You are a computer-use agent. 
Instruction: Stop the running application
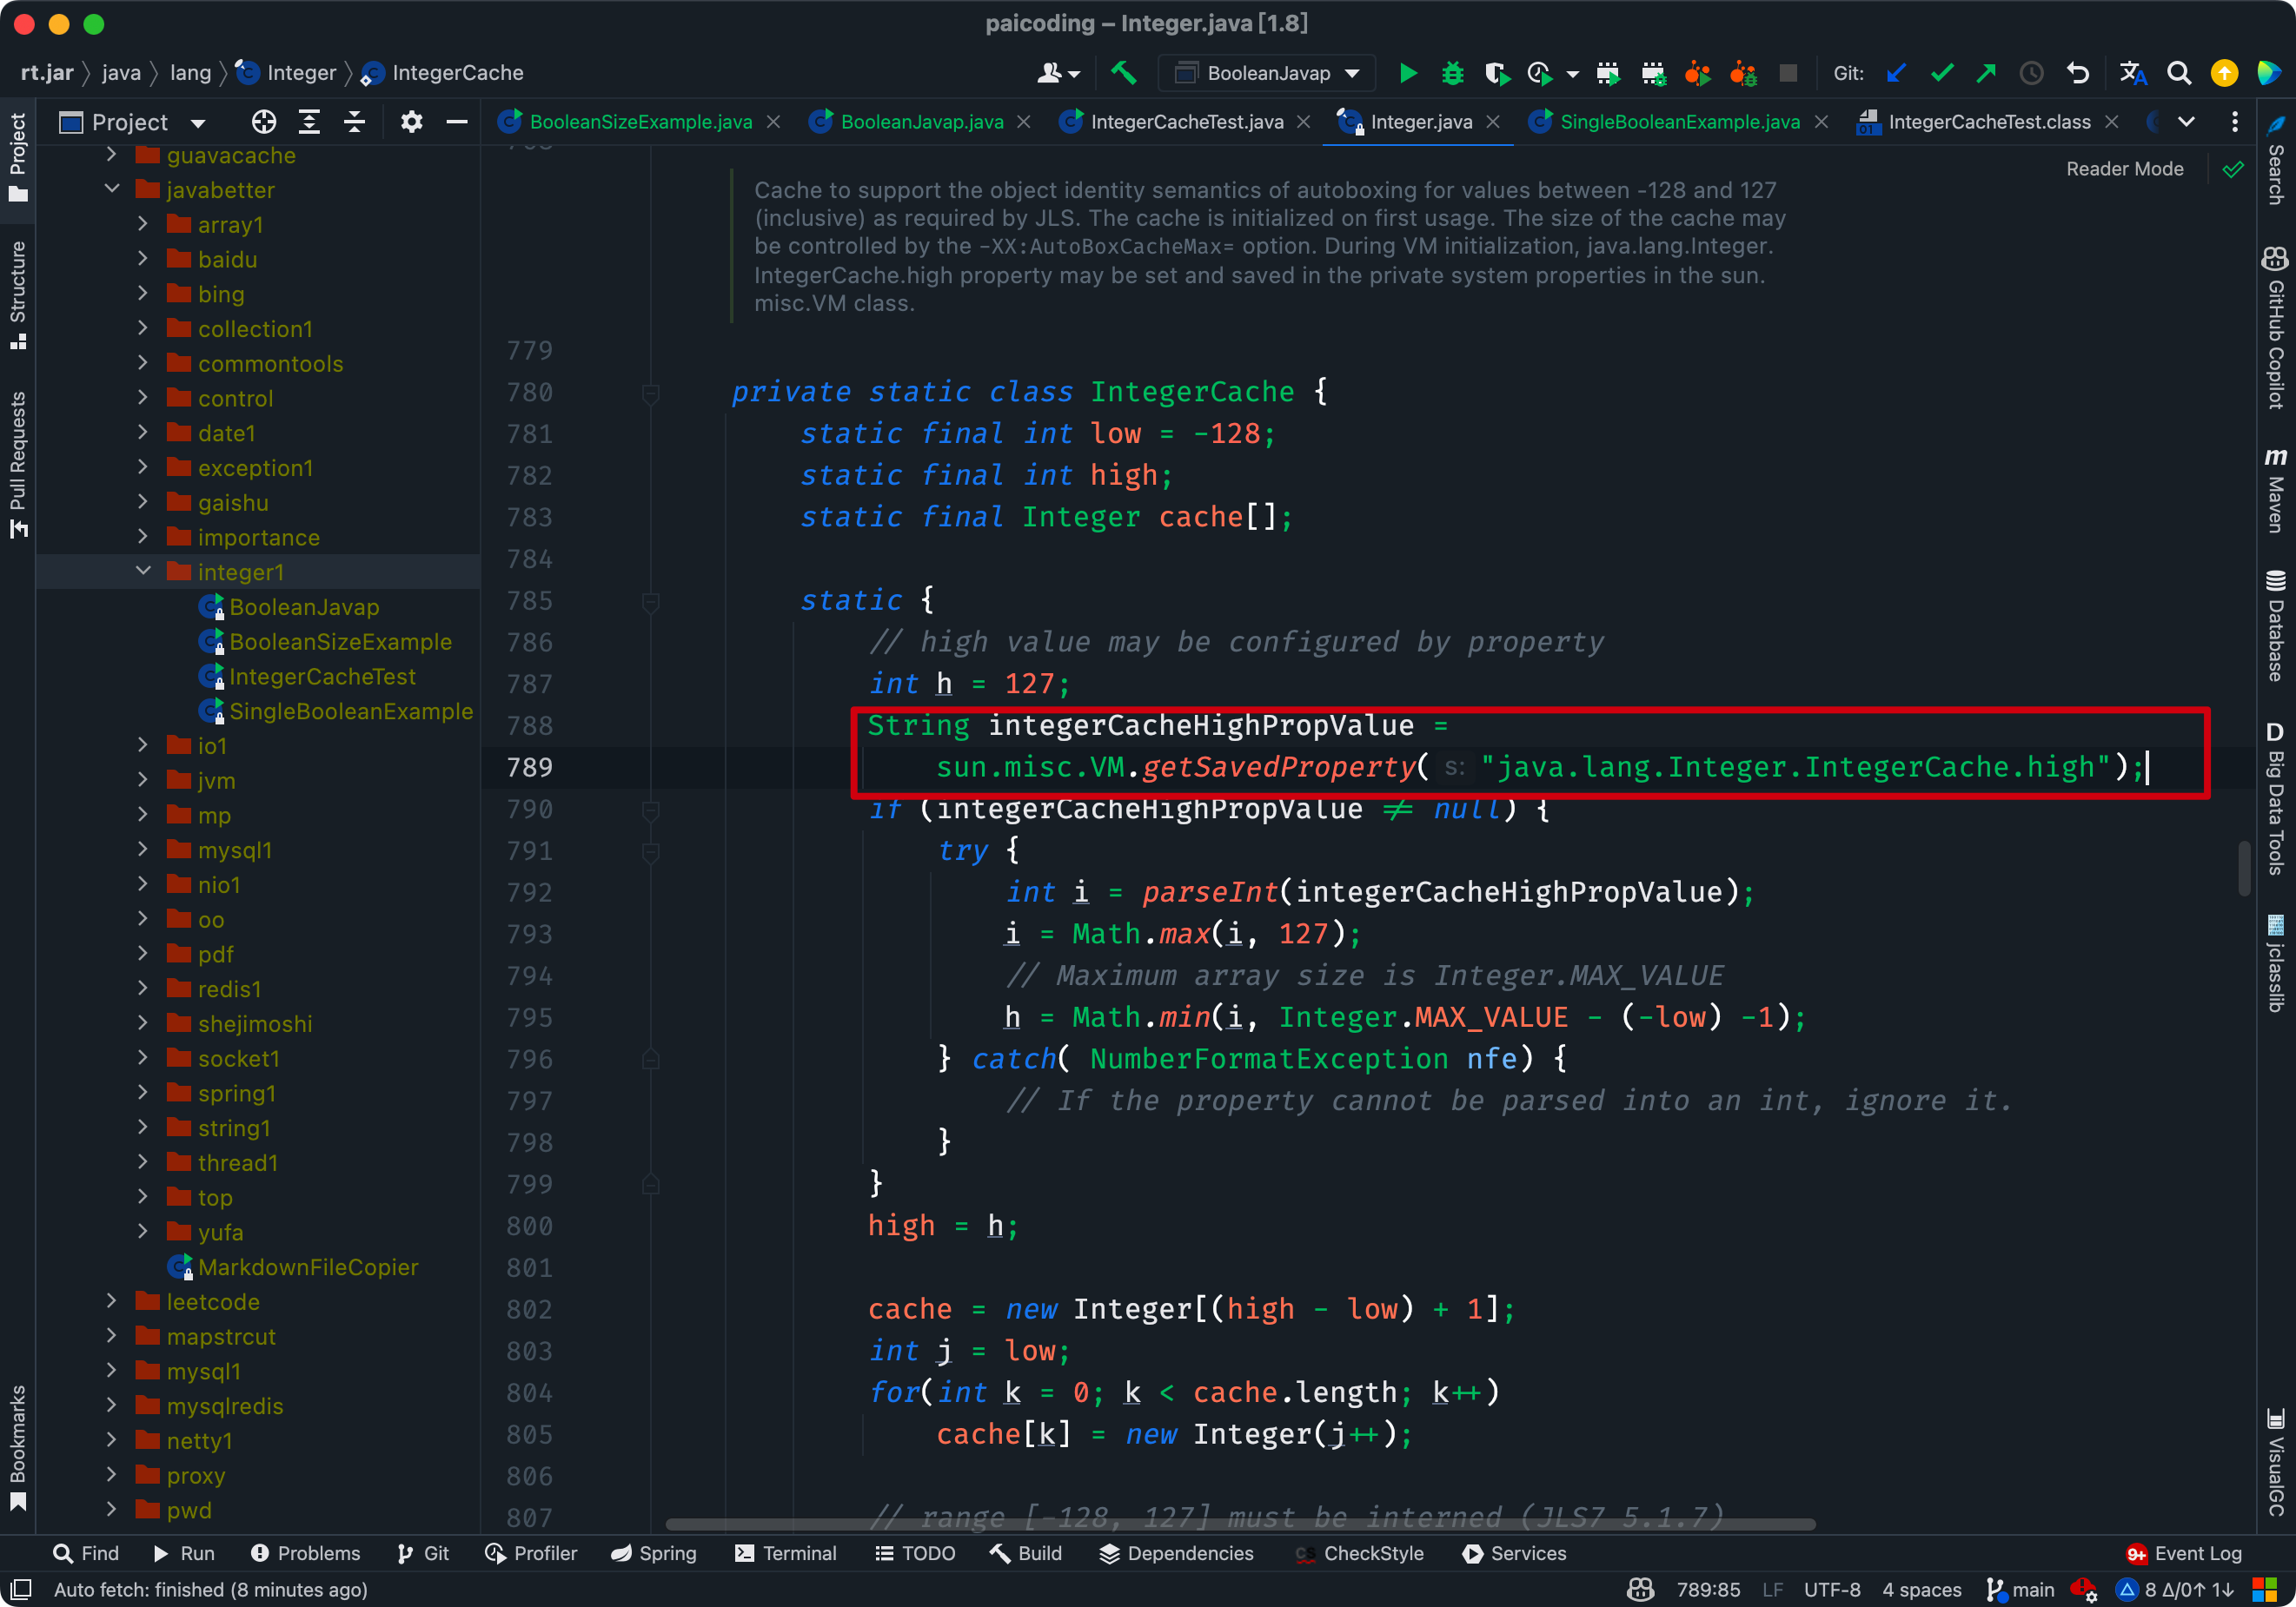point(1789,72)
